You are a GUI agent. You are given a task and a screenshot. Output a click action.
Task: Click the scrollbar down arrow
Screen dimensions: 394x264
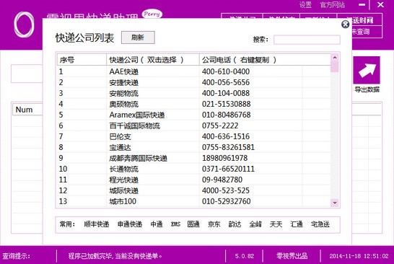[335, 203]
